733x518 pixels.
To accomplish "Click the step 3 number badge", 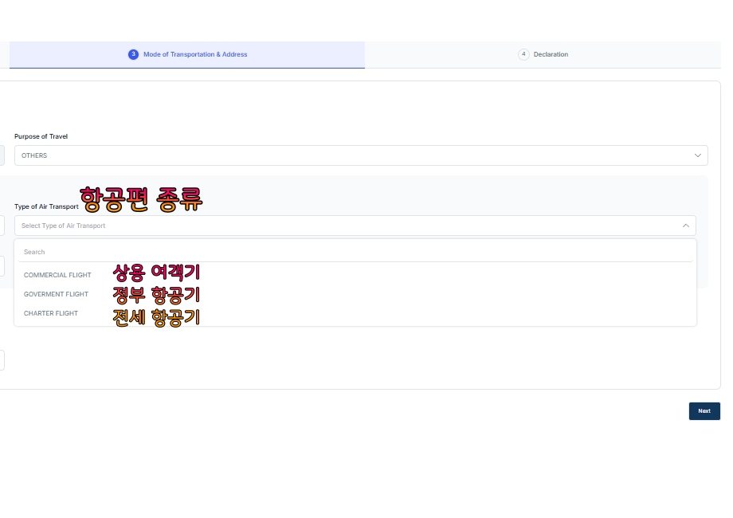I will coord(133,54).
